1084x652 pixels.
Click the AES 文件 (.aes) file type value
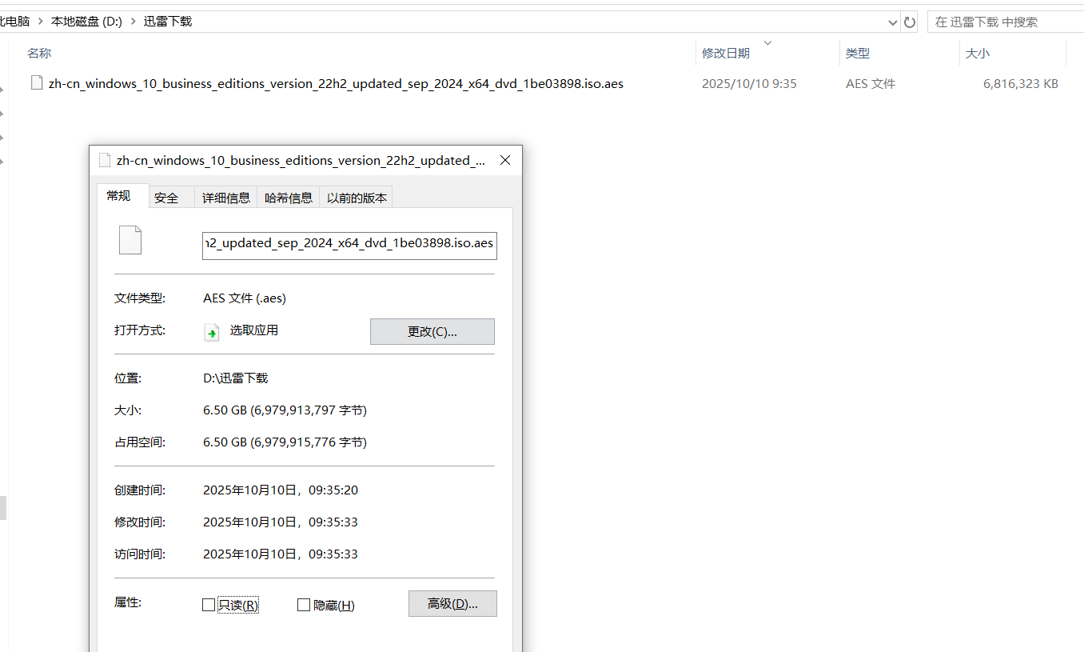245,298
